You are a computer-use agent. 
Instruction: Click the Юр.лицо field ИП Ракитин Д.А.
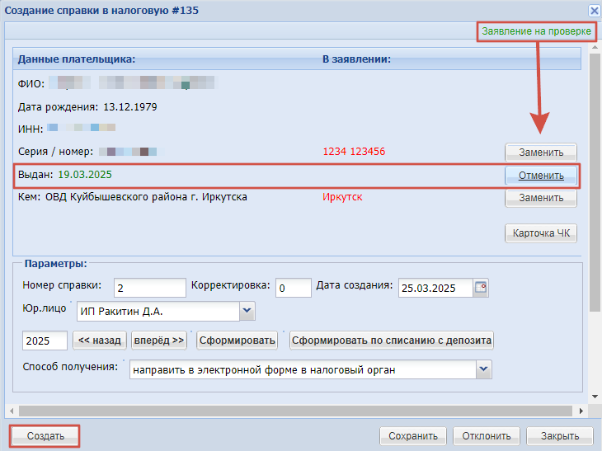(x=158, y=312)
